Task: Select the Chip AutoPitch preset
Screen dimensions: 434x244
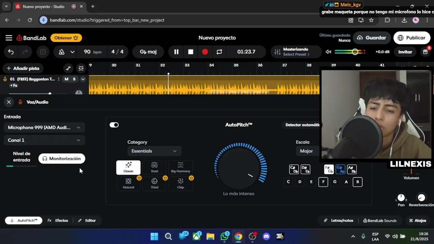Action: pyautogui.click(x=180, y=183)
